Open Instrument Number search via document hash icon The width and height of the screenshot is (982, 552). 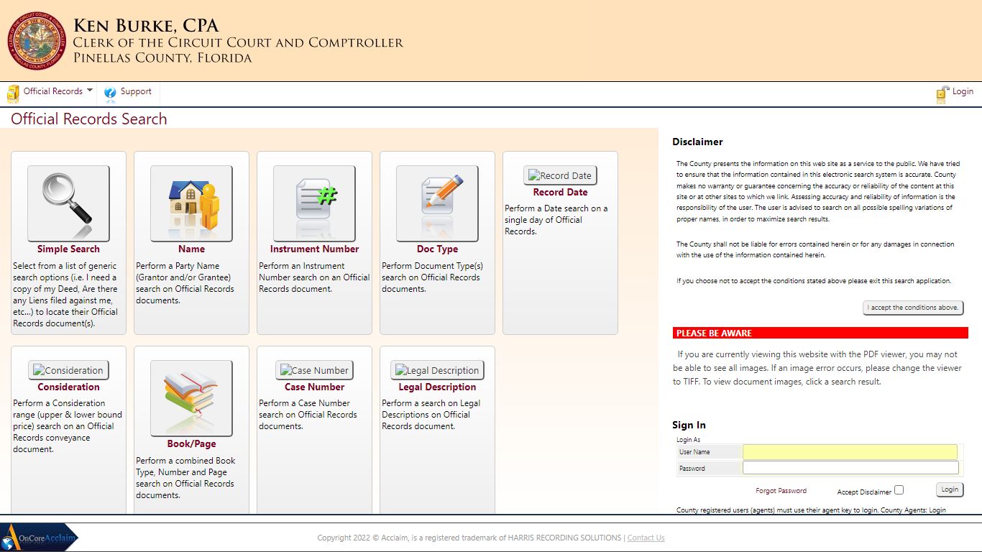pyautogui.click(x=314, y=203)
